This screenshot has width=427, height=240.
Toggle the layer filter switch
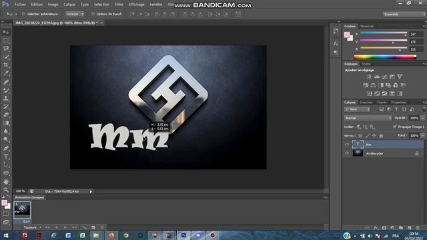click(424, 109)
